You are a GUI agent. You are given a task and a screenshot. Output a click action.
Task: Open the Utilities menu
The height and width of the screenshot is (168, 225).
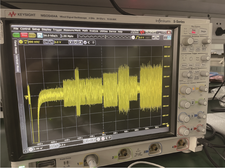point(104,31)
